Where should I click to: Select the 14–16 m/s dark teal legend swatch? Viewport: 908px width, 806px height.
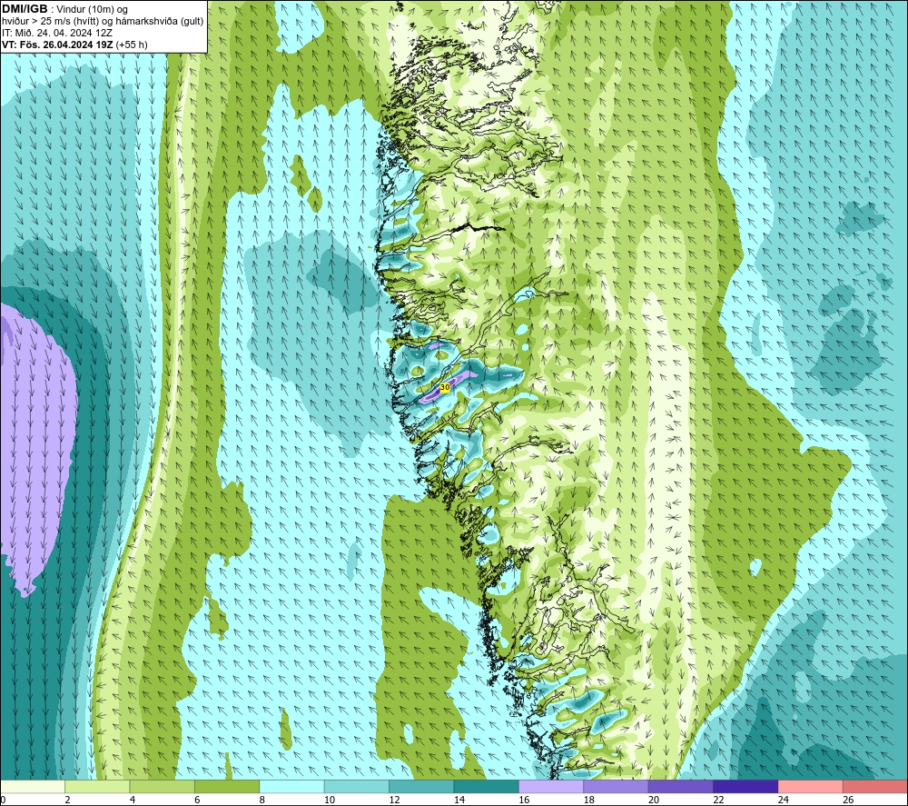pos(487,786)
